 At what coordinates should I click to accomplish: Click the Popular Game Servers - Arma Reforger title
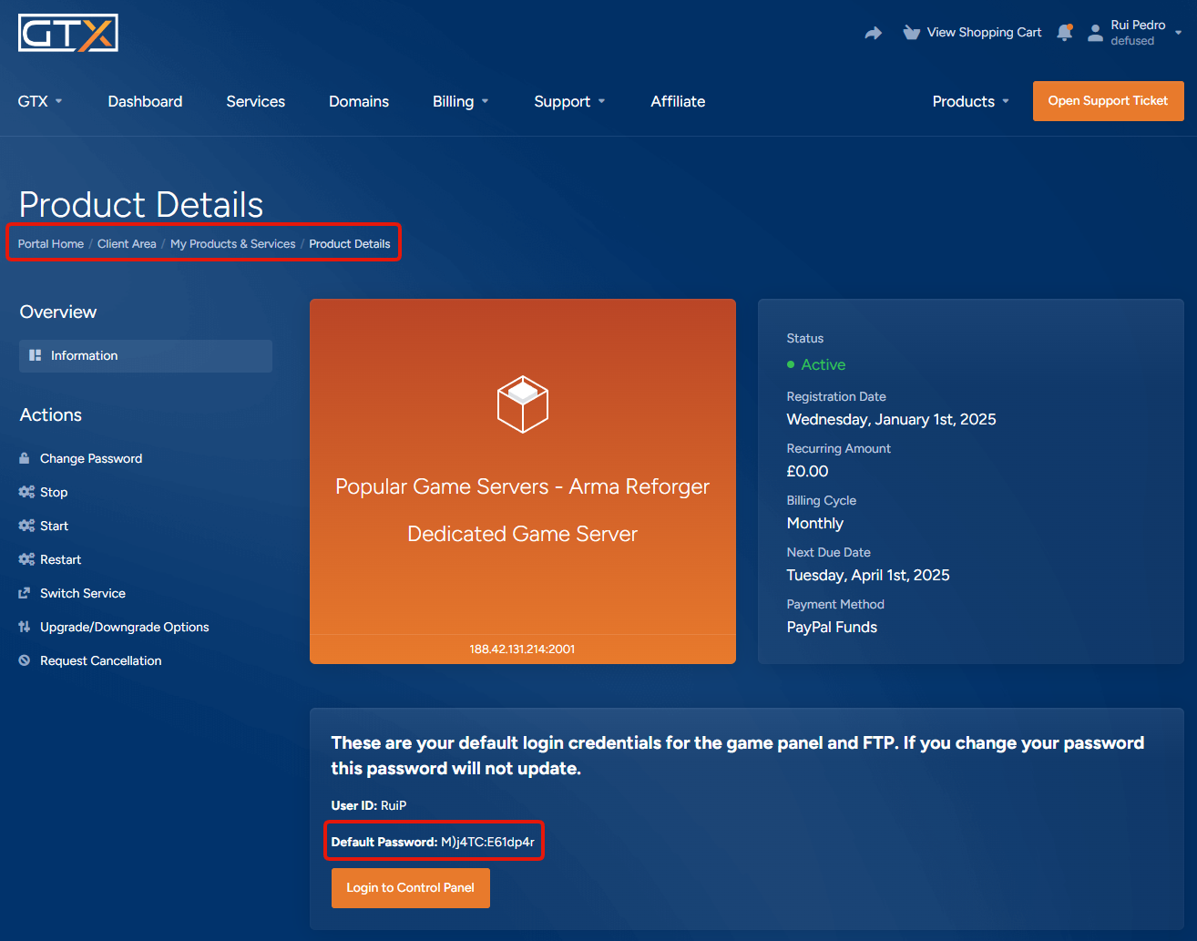tap(523, 486)
